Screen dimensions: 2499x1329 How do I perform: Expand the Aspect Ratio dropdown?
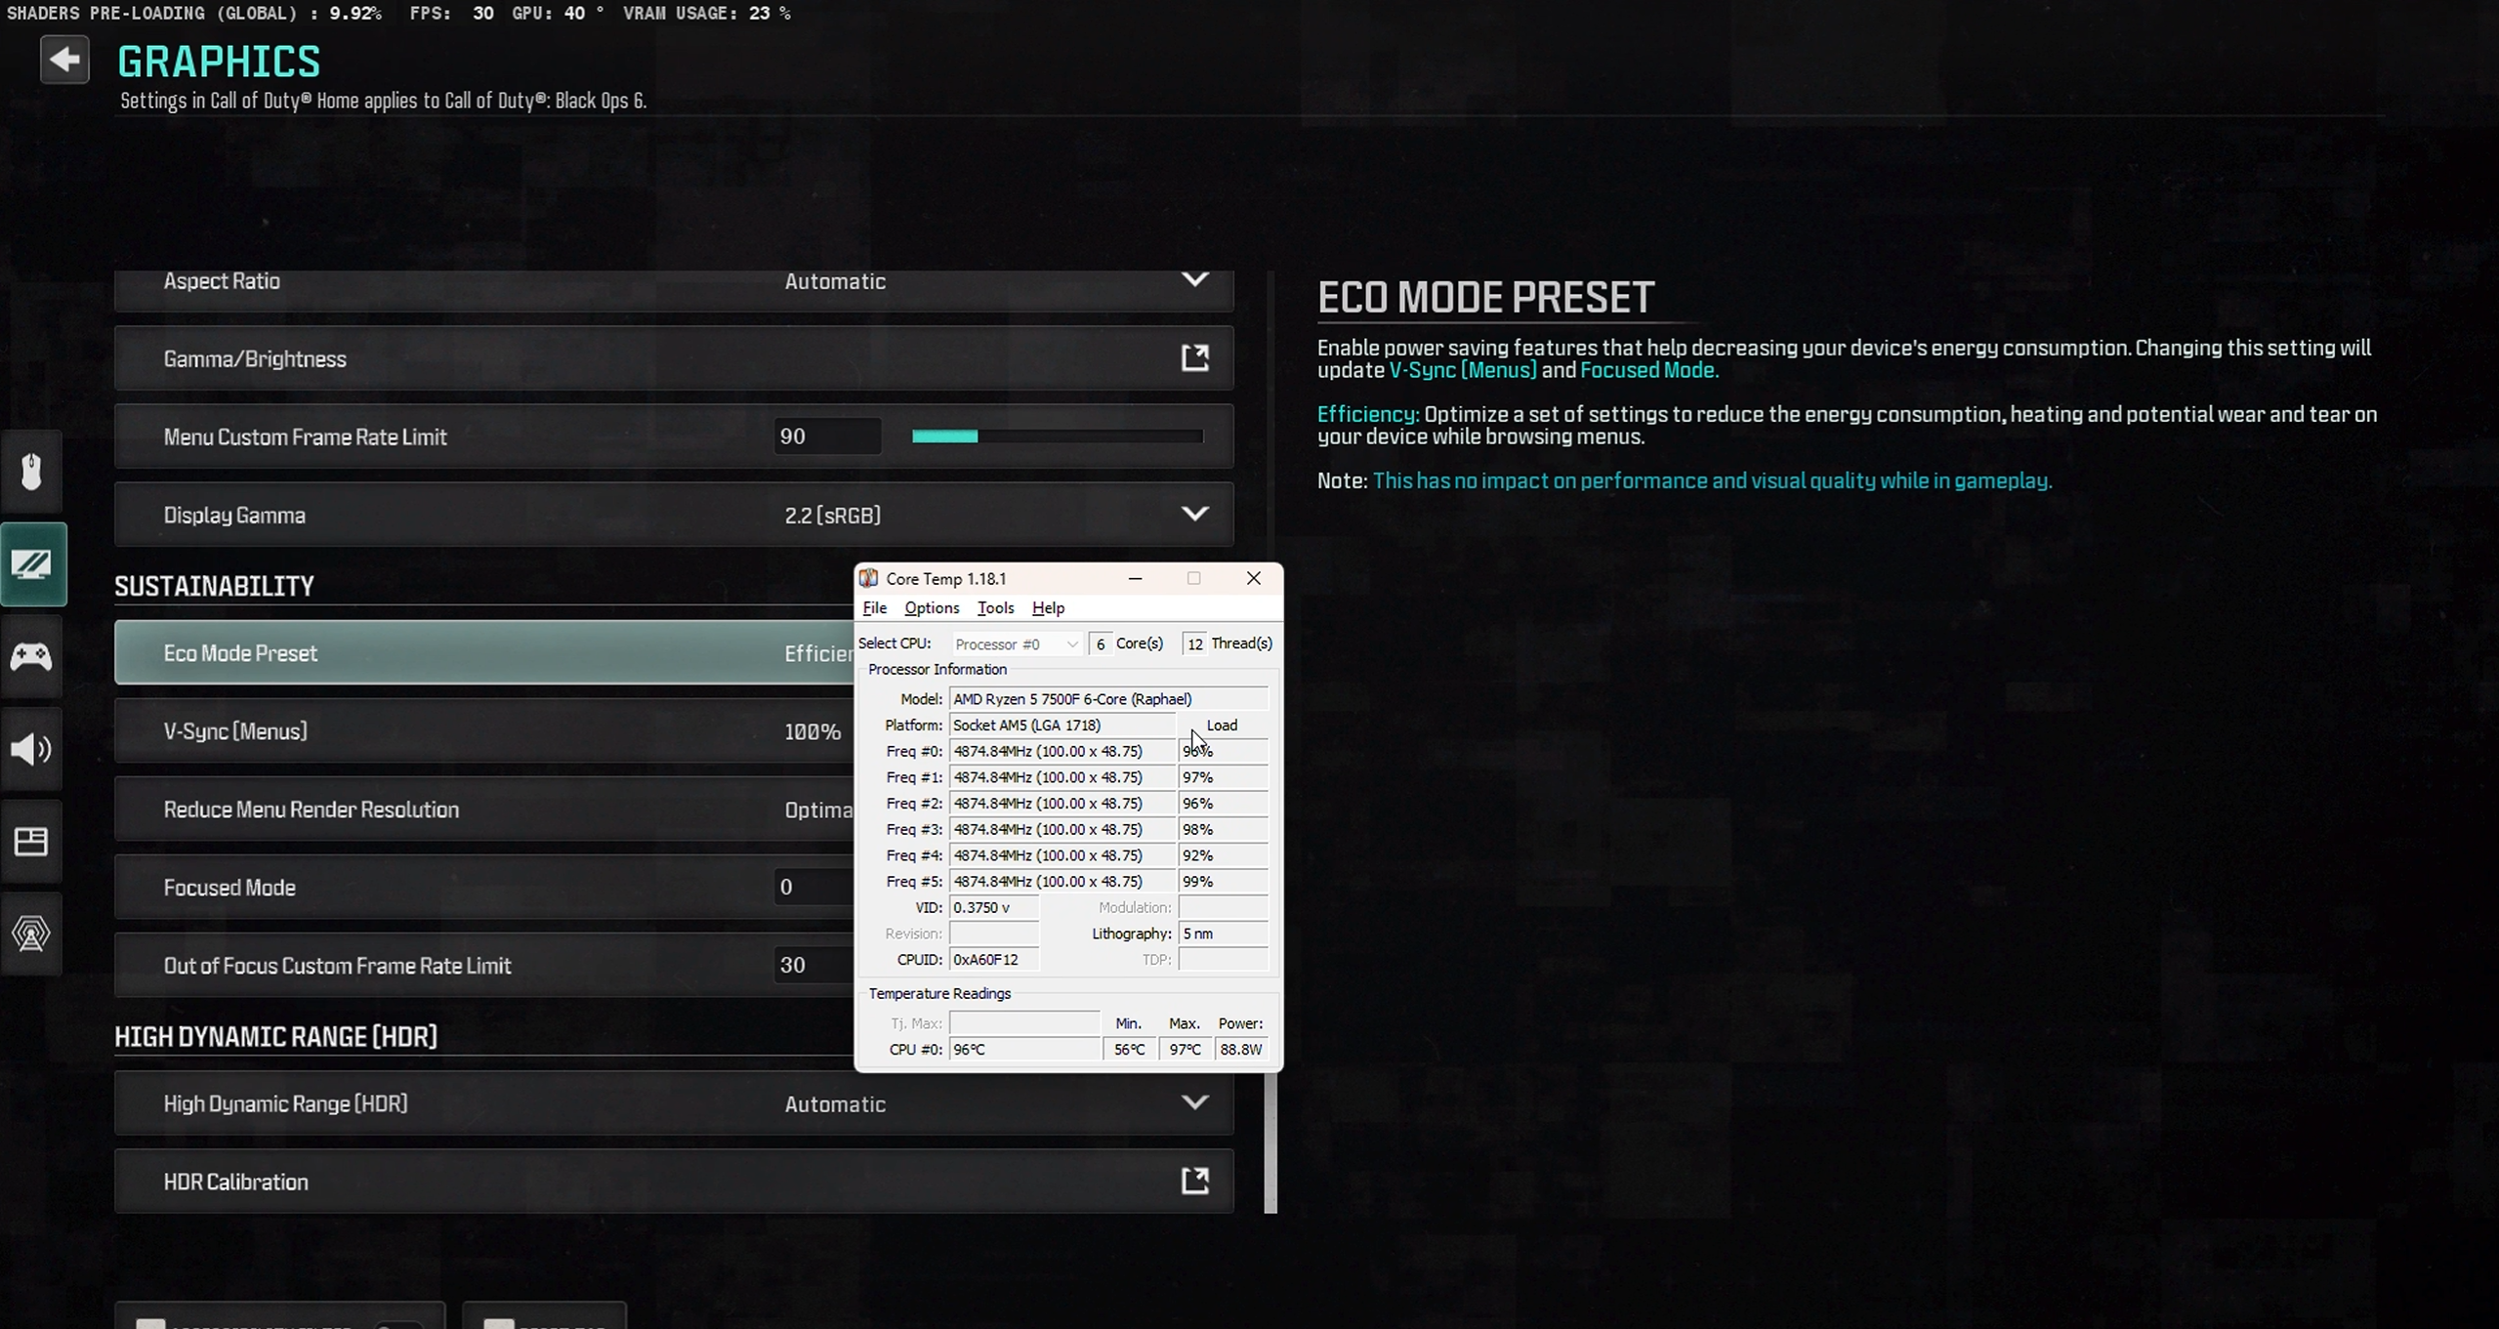[x=1195, y=280]
